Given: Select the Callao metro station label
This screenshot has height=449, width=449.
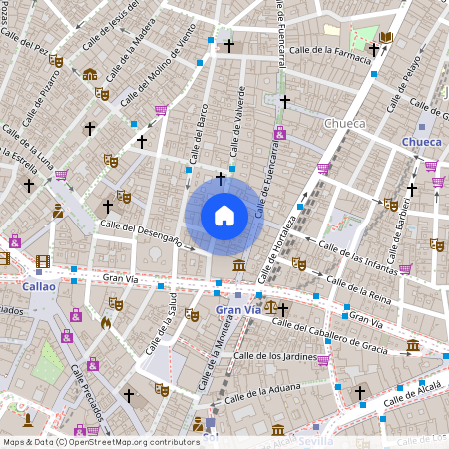Looking at the screenshot, I should coord(39,286).
